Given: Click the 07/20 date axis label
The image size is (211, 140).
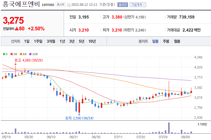Looking at the screenshot, I should click(x=141, y=137).
